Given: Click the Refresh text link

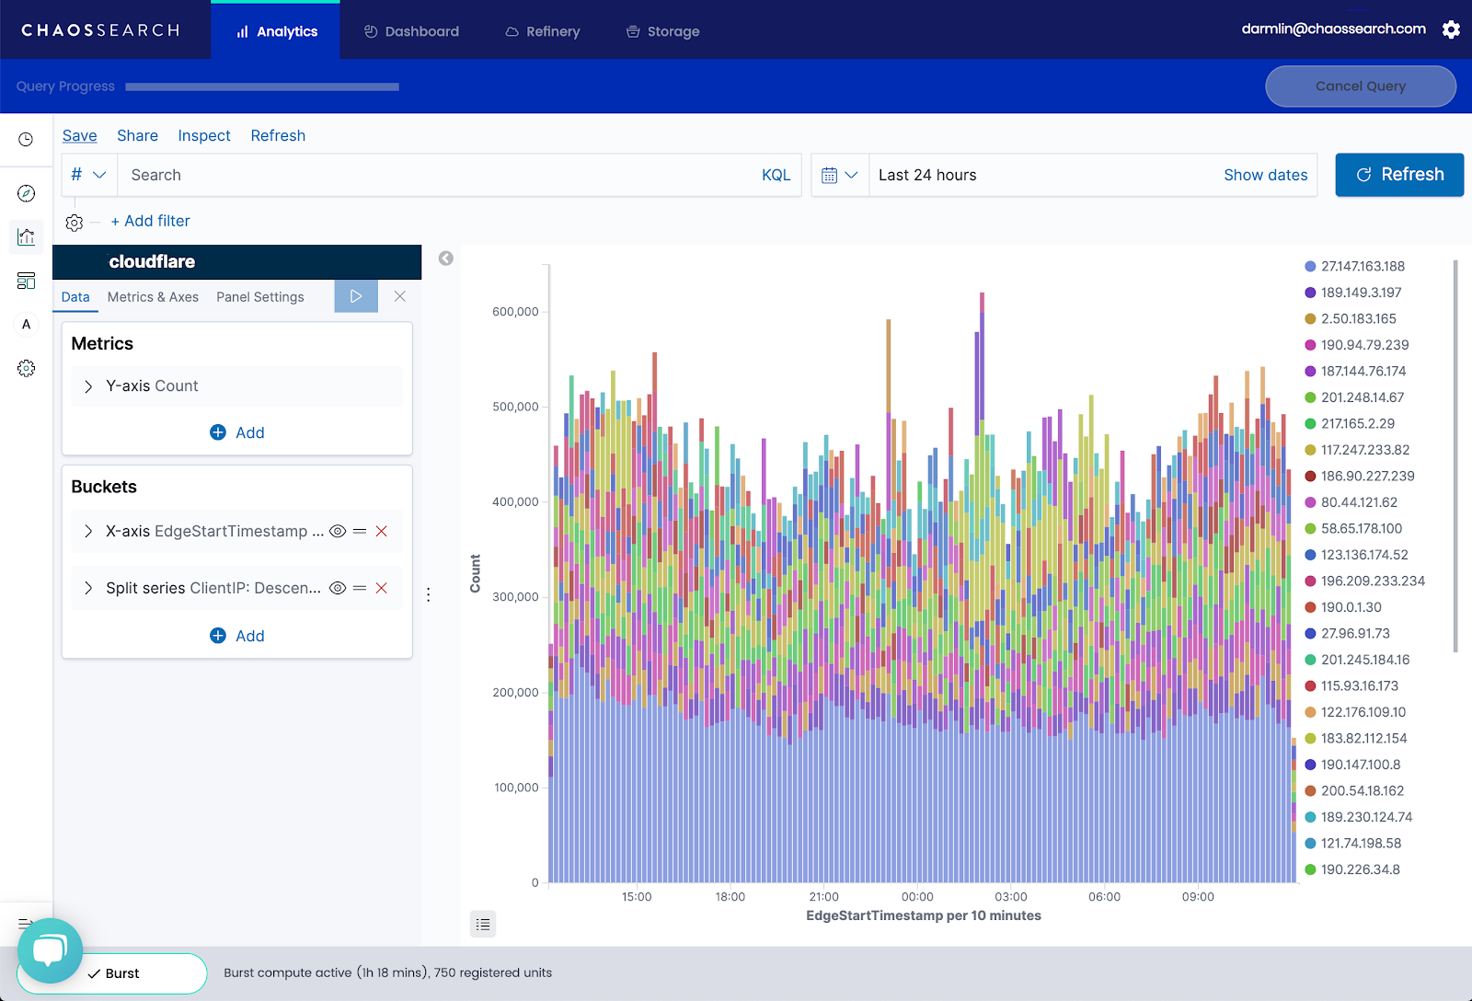Looking at the screenshot, I should 278,135.
